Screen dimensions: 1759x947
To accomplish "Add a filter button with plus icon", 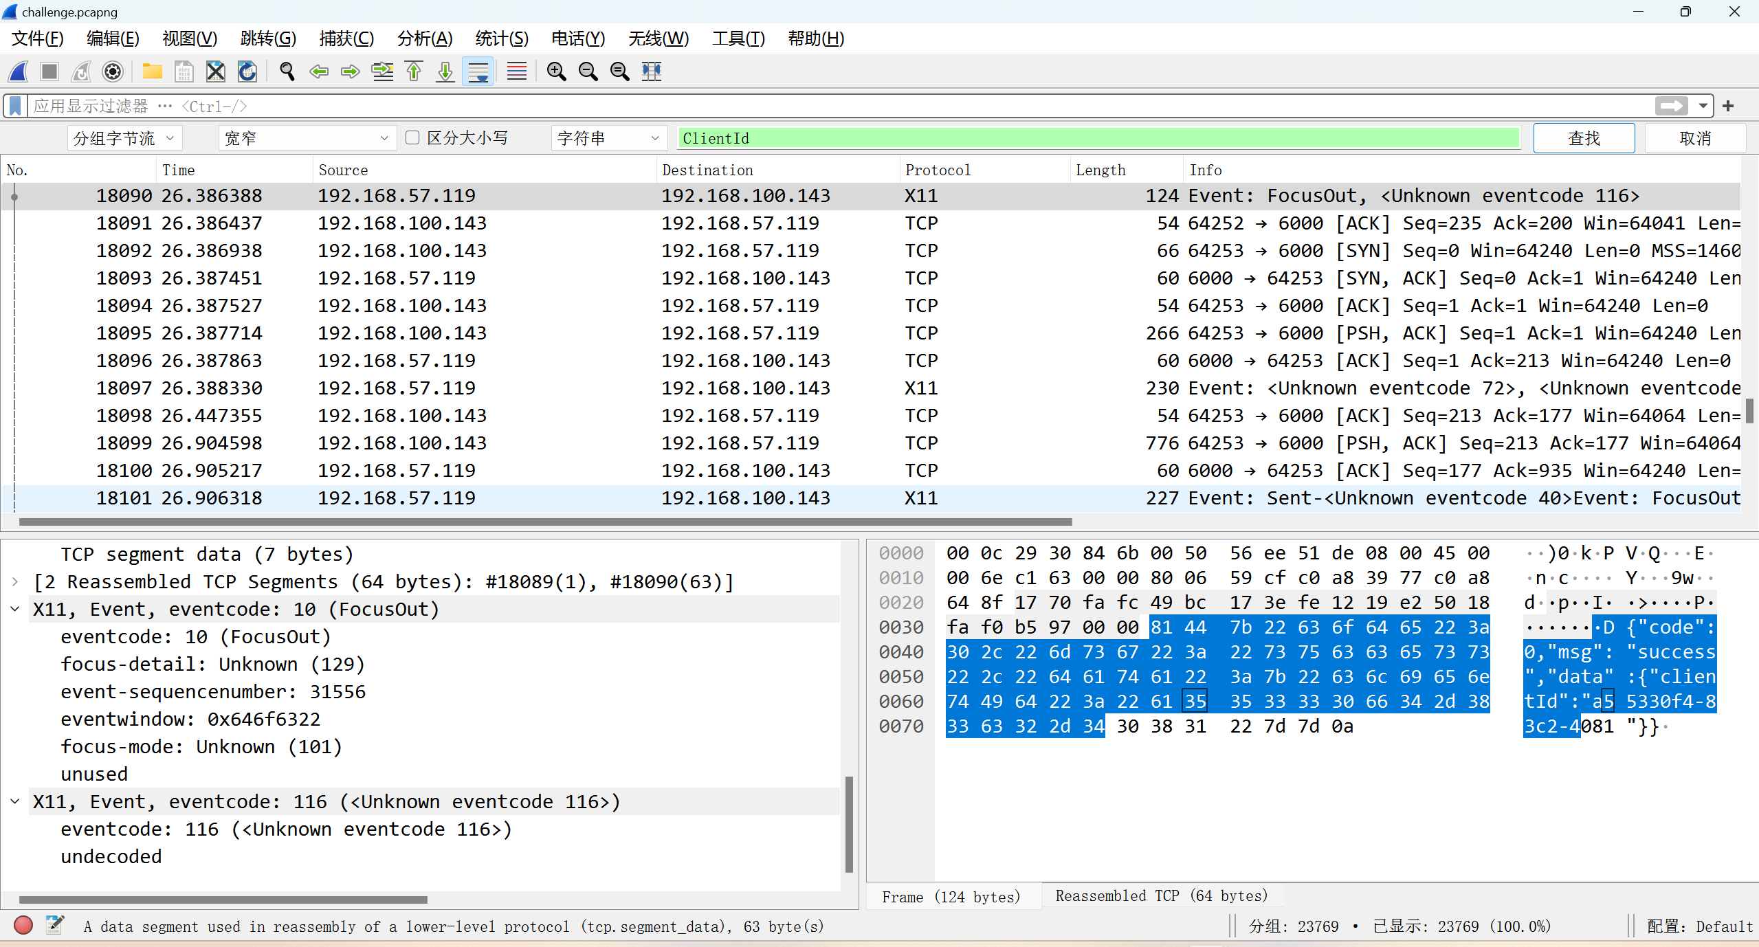I will click(x=1728, y=106).
